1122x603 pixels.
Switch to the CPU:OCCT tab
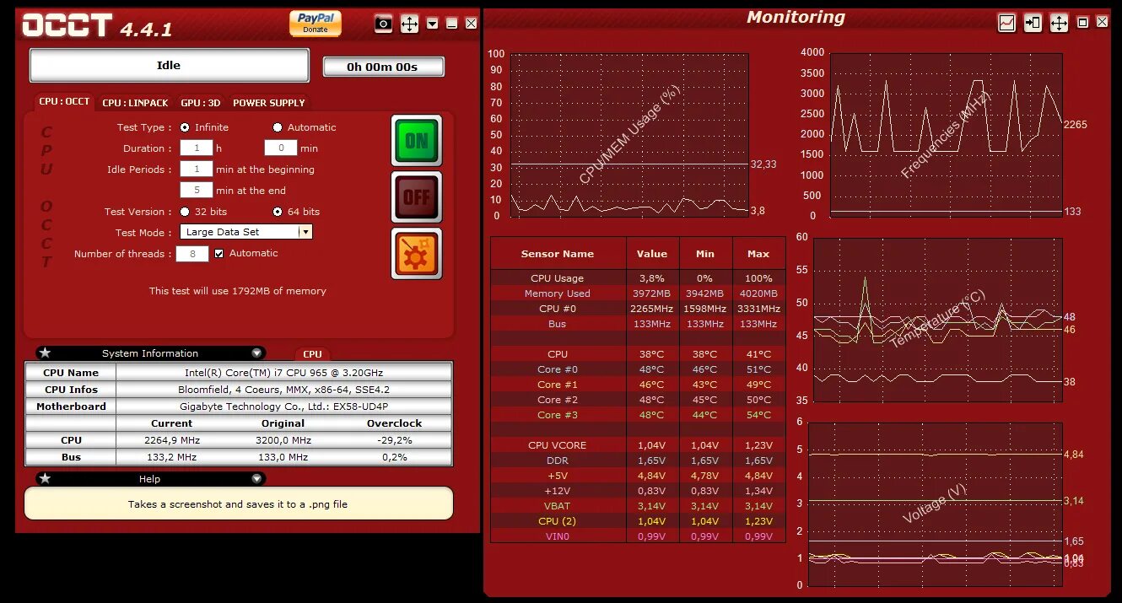(x=64, y=101)
